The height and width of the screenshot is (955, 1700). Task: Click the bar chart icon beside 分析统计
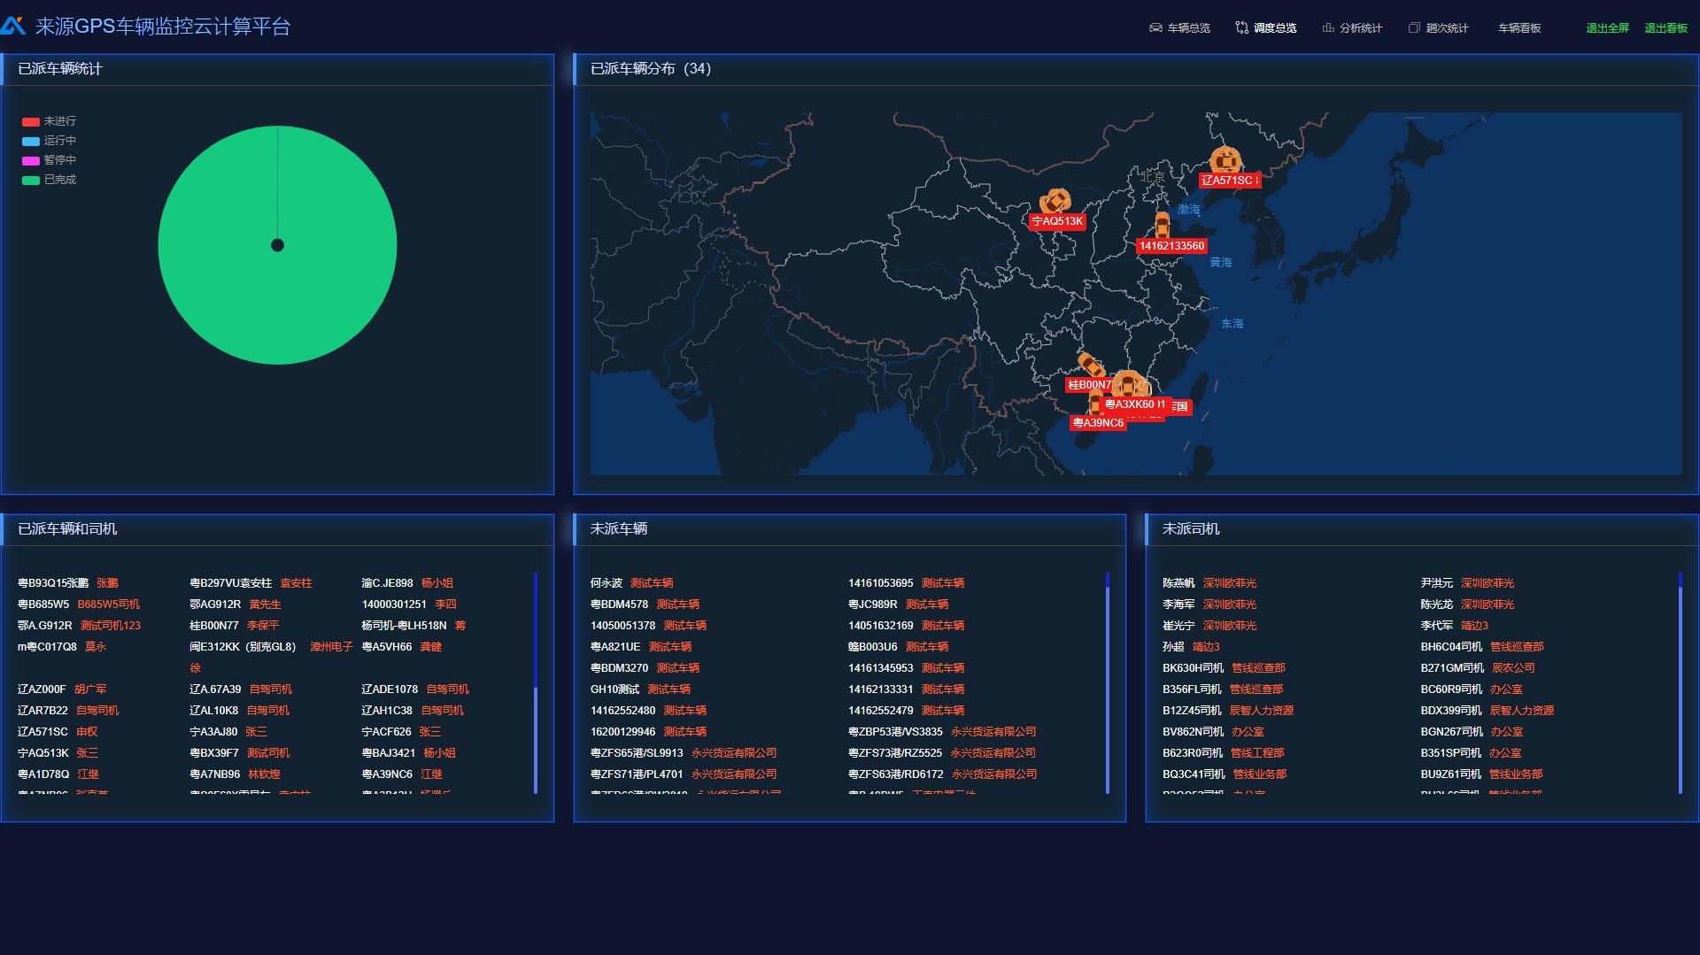pyautogui.click(x=1328, y=28)
